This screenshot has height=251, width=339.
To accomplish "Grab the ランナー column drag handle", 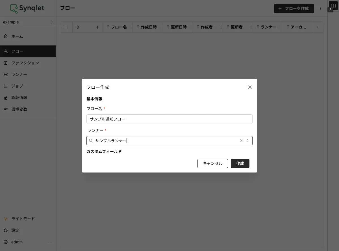I will [258, 27].
